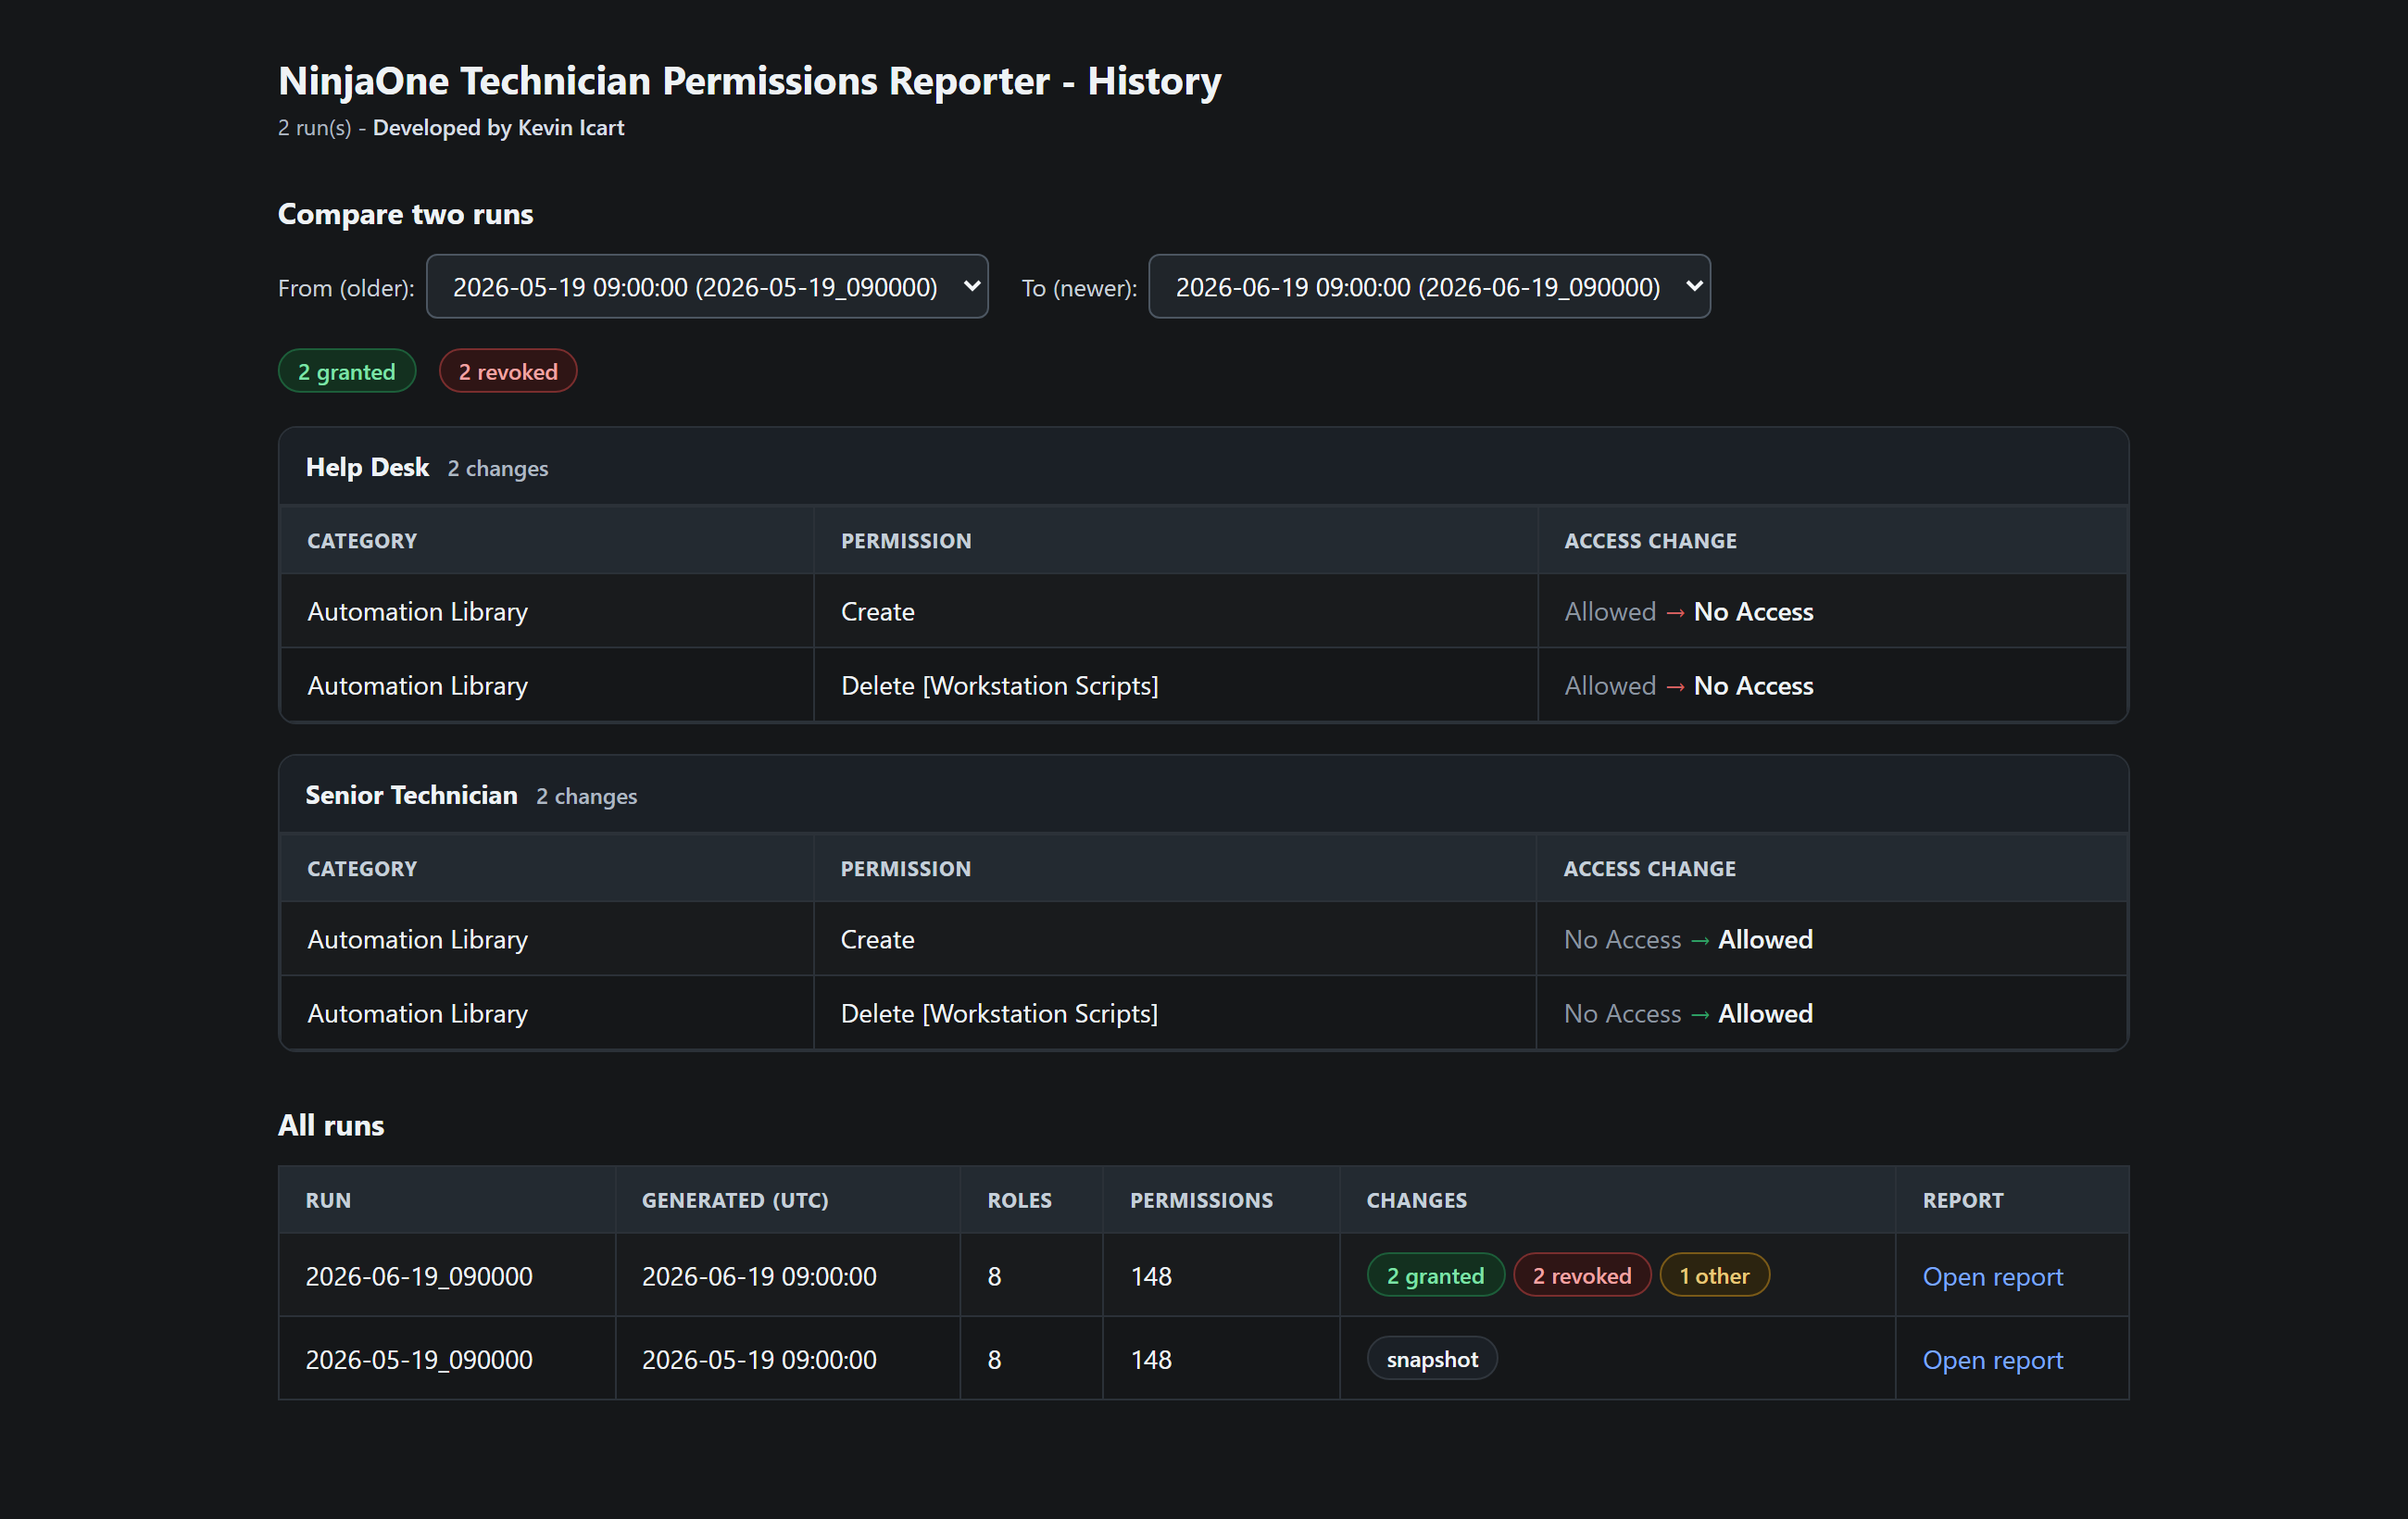Click Help Desk Create row's Allowed → No Access
The image size is (2408, 1519).
(x=1688, y=611)
